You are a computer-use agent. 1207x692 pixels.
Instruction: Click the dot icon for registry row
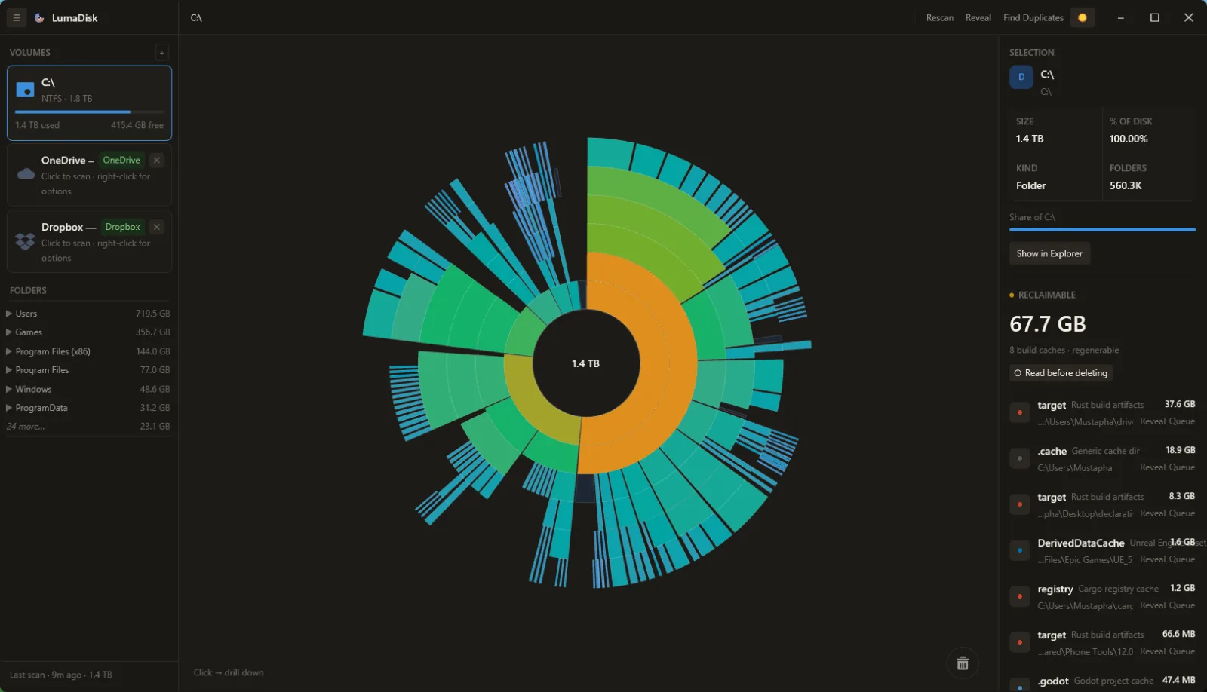[x=1020, y=596]
